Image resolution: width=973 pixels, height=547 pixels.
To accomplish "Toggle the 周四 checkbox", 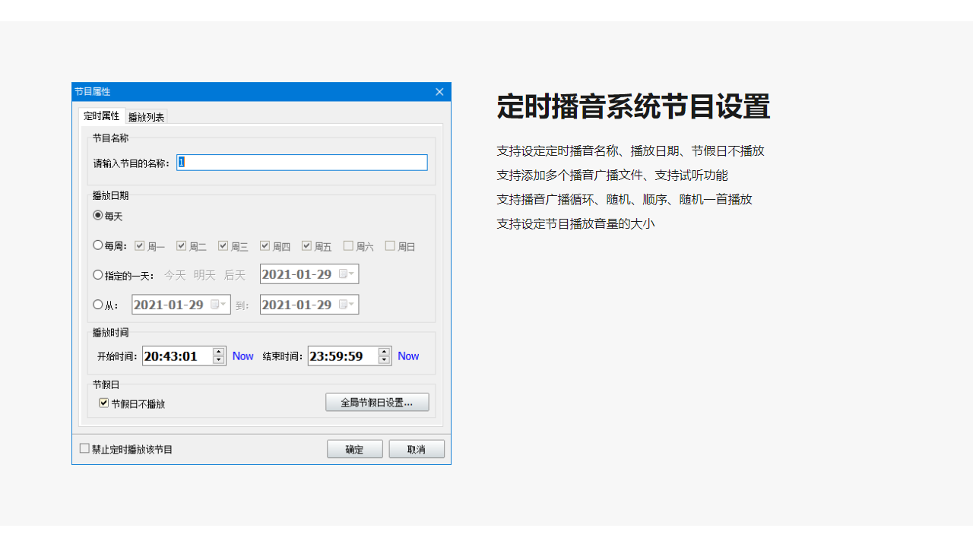I will pos(265,245).
